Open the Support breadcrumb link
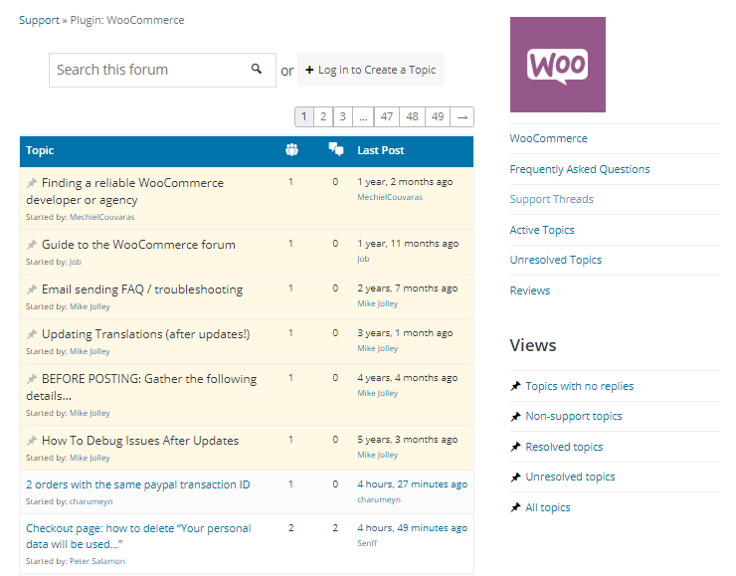This screenshot has width=736, height=576. (x=39, y=20)
